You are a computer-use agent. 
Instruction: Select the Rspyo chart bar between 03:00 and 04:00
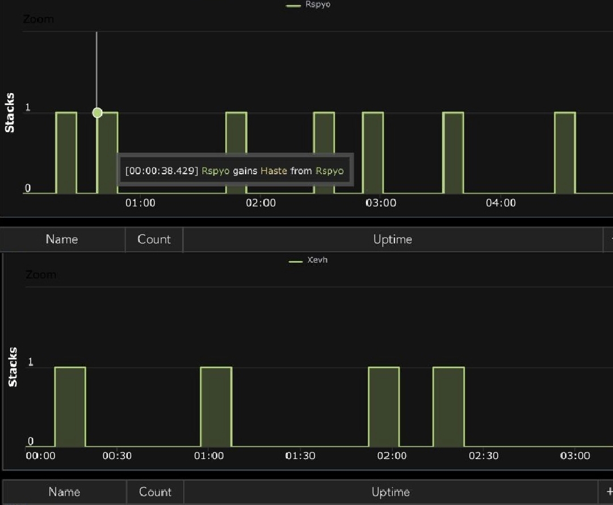[453, 153]
